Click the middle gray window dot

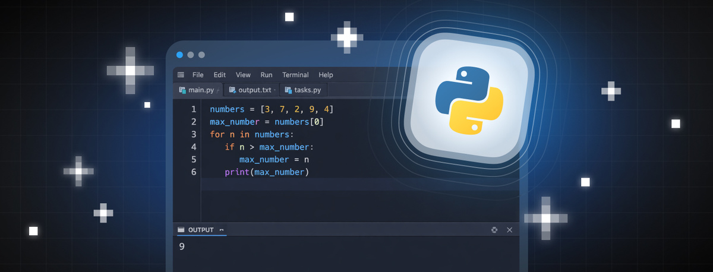coord(191,55)
